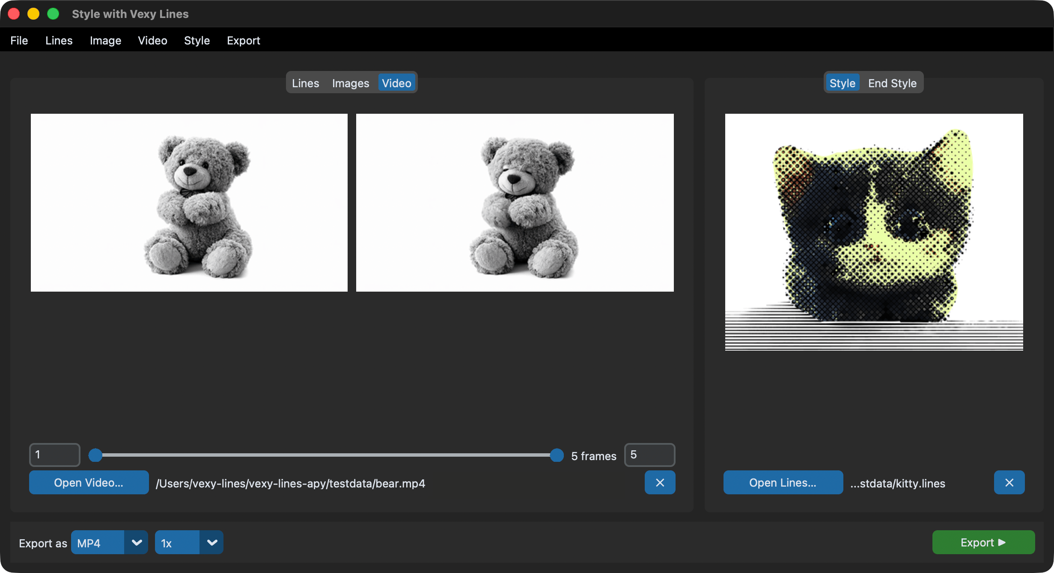Screen dimensions: 1054x573
Task: Switch to the End Style tab
Action: [892, 83]
